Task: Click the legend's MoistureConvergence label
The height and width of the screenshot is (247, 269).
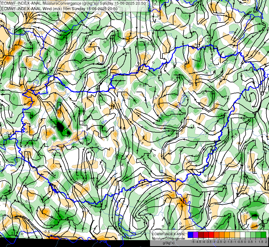Action: 168,238
